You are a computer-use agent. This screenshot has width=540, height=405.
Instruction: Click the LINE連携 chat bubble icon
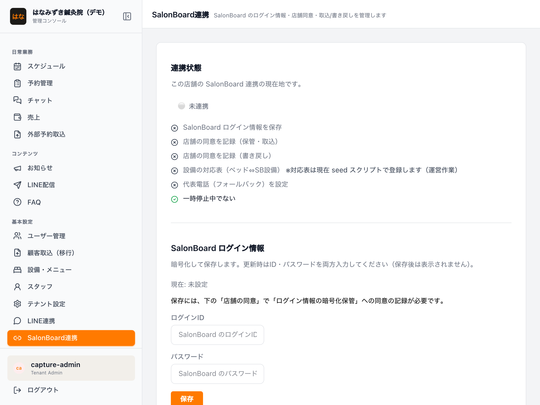click(x=17, y=321)
